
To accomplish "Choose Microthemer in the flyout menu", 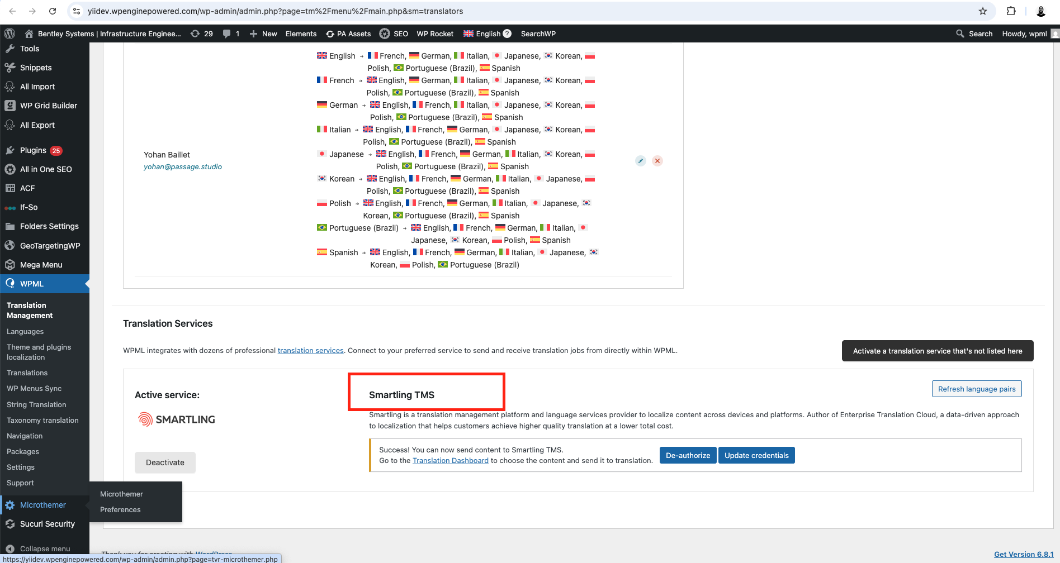I will [x=121, y=494].
